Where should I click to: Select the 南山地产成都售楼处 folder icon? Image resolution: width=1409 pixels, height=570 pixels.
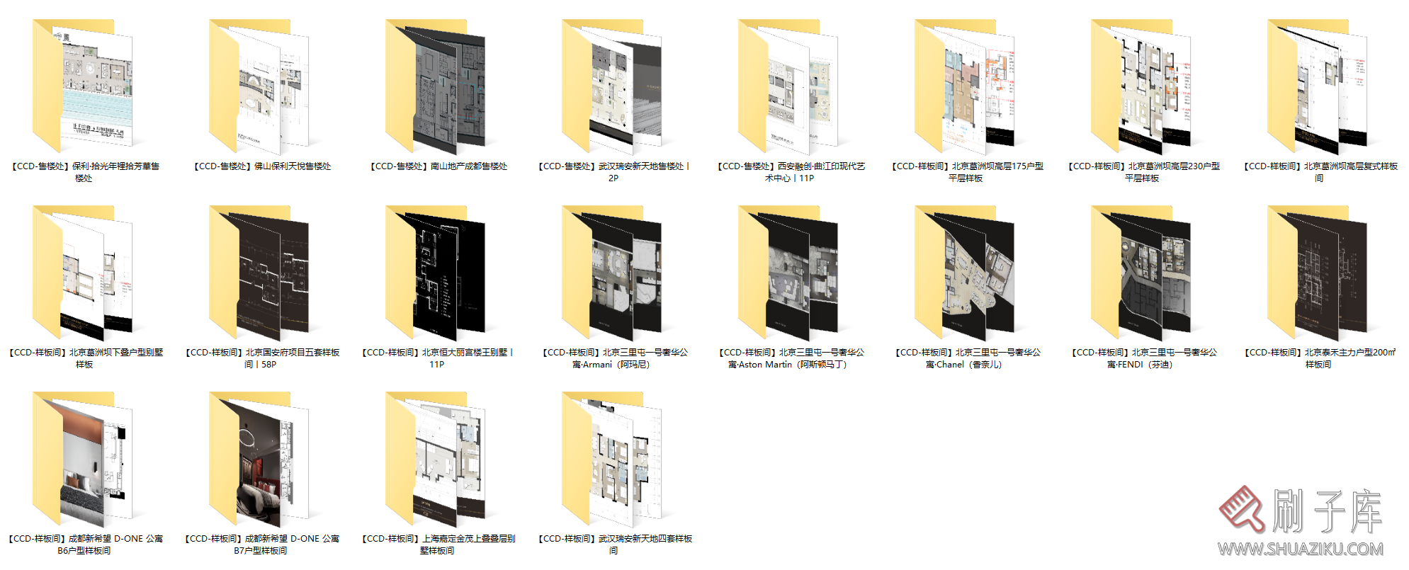point(436,86)
